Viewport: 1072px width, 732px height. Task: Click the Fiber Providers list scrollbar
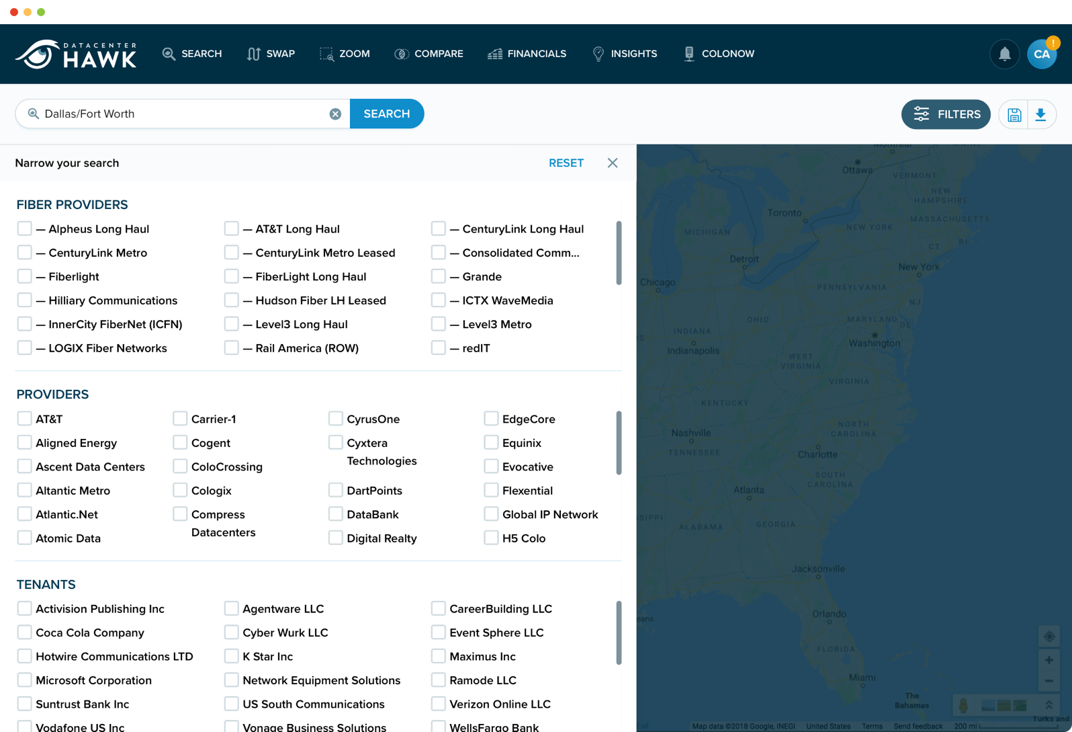[x=619, y=253]
